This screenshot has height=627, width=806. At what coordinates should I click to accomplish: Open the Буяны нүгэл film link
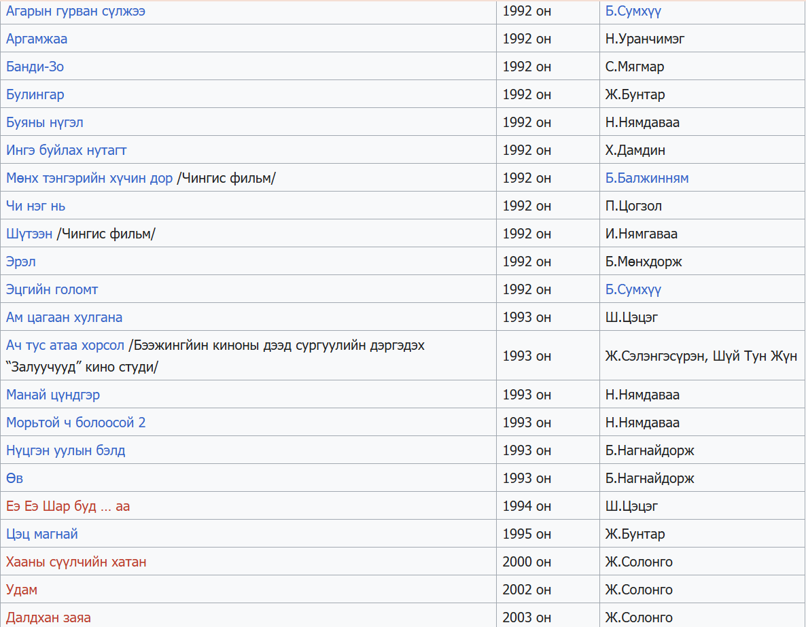45,122
